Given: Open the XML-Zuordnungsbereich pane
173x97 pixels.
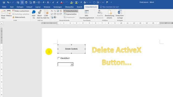Looking at the screenshot, I should tap(86, 14).
